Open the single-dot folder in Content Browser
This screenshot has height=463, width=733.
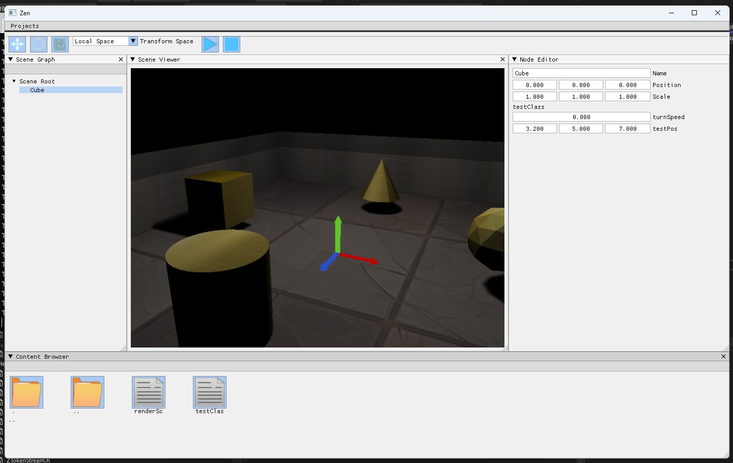point(26,392)
